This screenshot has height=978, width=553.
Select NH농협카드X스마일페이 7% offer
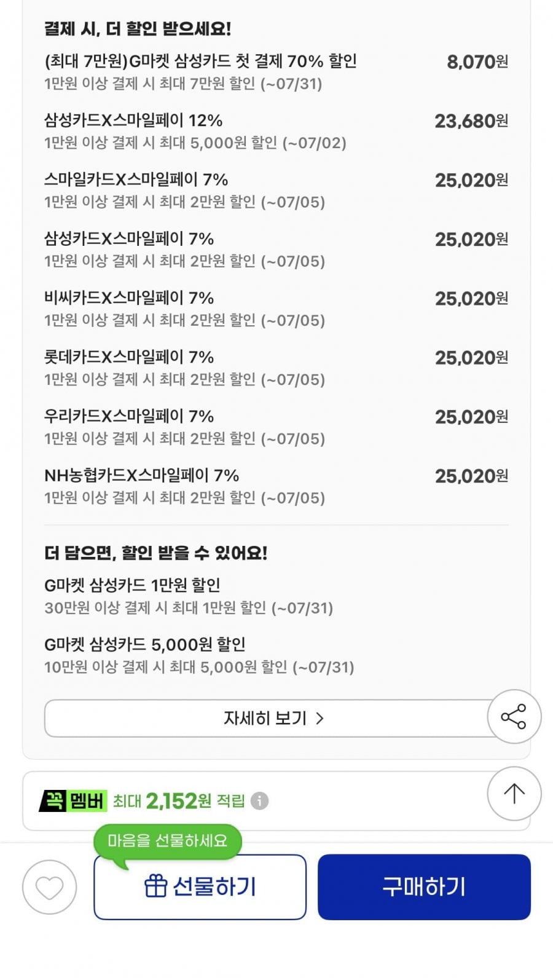(x=276, y=486)
